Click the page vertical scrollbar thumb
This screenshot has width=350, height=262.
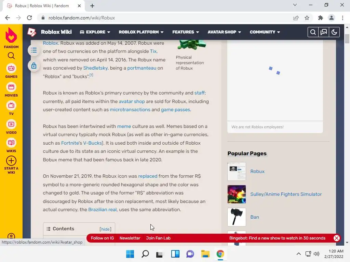[x=347, y=39]
